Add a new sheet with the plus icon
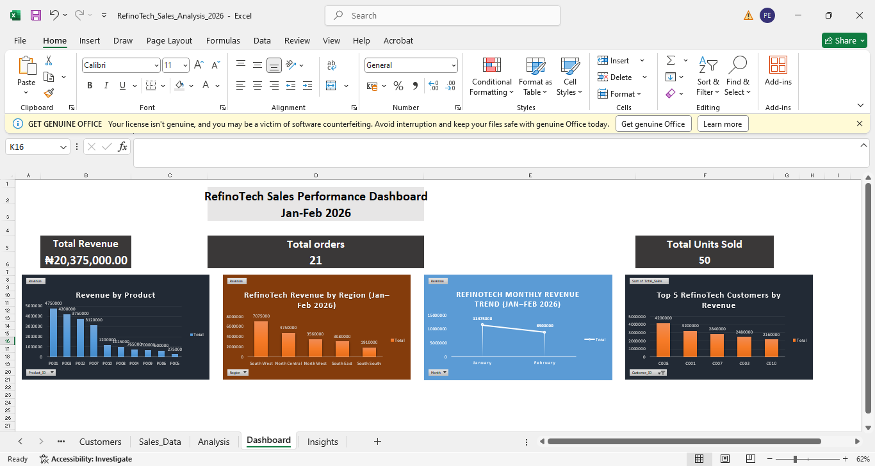Screen dimensions: 875x466 point(377,441)
